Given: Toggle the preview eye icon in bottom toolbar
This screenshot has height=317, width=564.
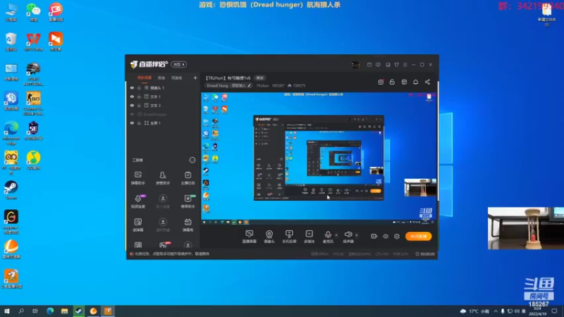Looking at the screenshot, I should pyautogui.click(x=386, y=236).
